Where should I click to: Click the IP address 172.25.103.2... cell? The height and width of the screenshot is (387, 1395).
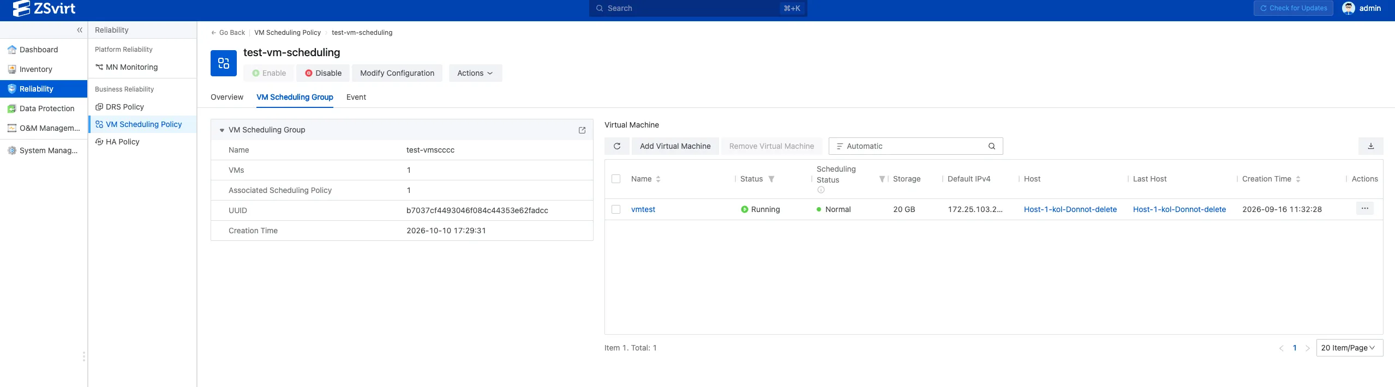[x=975, y=209]
